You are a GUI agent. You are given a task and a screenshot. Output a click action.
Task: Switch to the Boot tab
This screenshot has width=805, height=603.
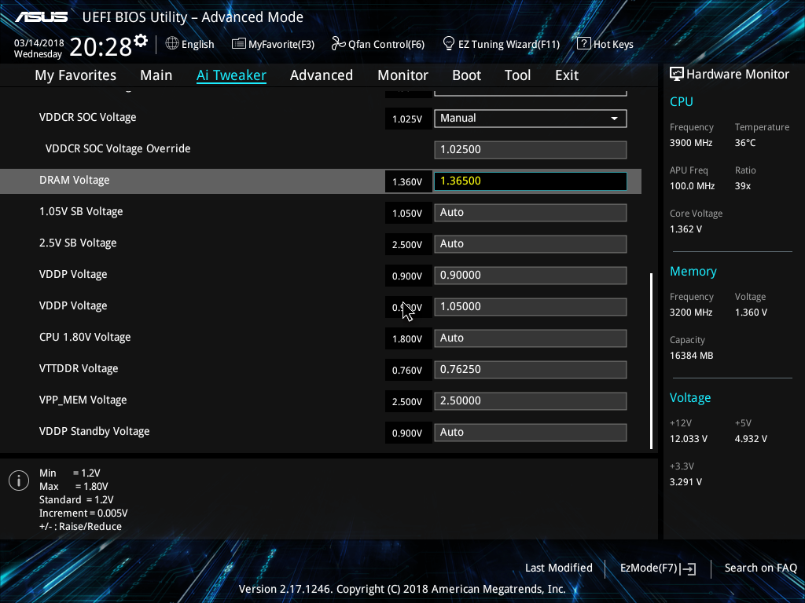tap(467, 75)
